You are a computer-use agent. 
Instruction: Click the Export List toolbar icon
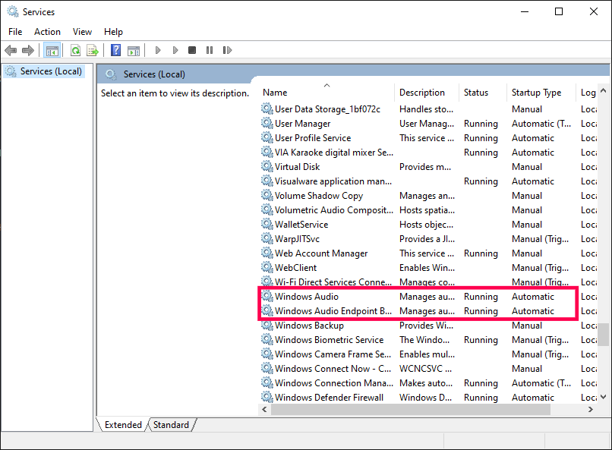[93, 51]
